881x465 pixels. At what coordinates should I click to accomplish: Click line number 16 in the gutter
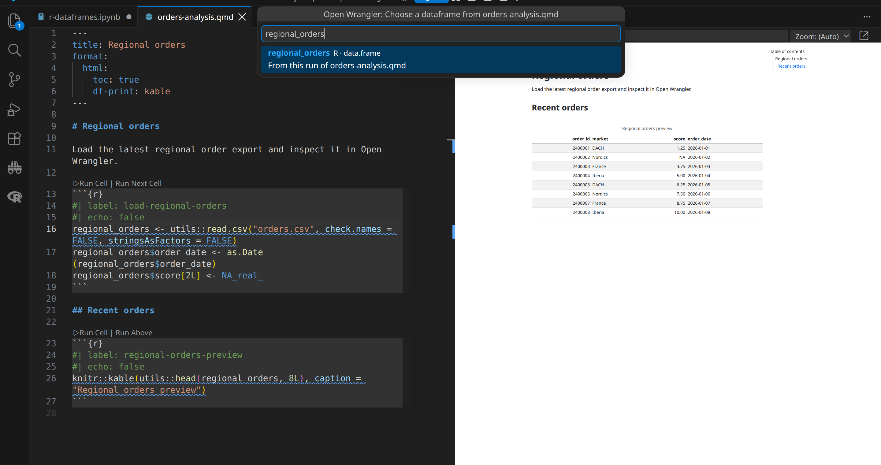click(51, 229)
